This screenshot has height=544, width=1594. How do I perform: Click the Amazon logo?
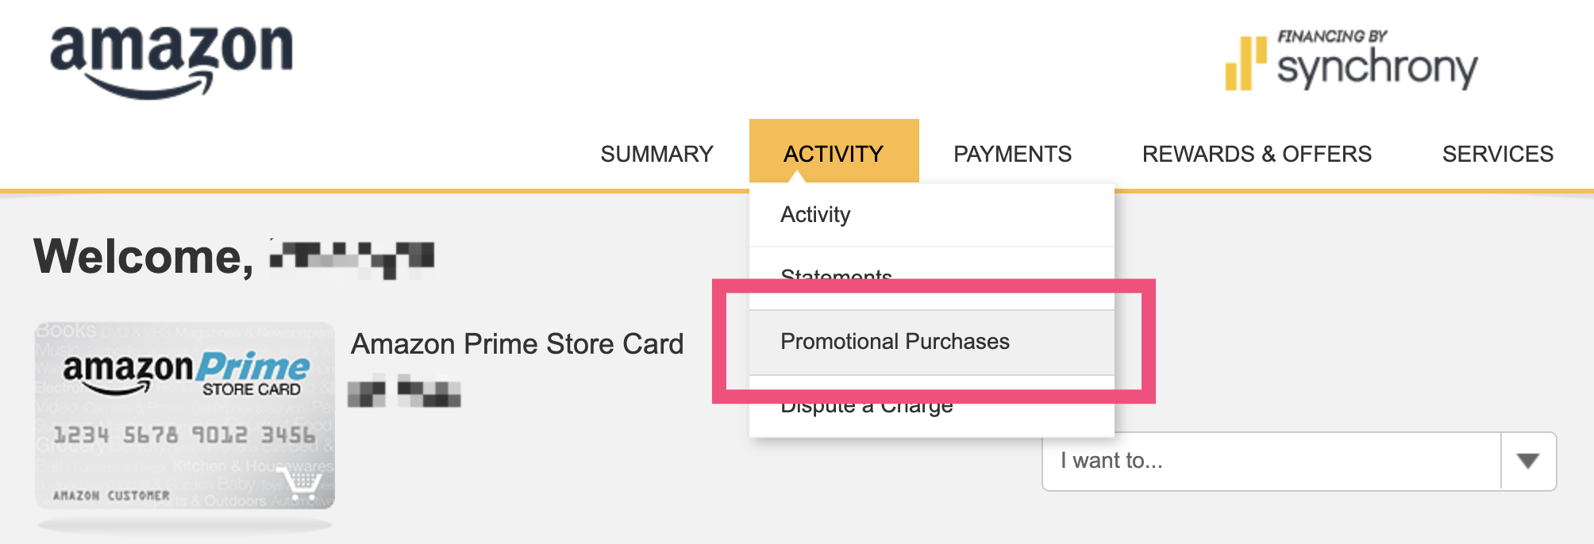[171, 56]
